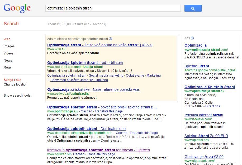Image resolution: width=242 pixels, height=165 pixels.
Task: Click Change location link
Action: pos(15,84)
